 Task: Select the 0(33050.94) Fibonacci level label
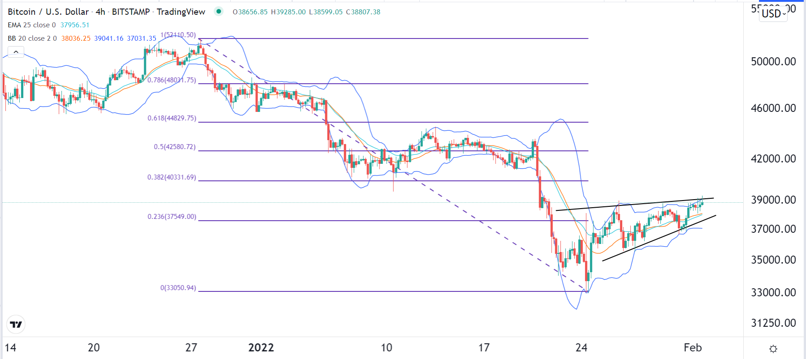(178, 288)
